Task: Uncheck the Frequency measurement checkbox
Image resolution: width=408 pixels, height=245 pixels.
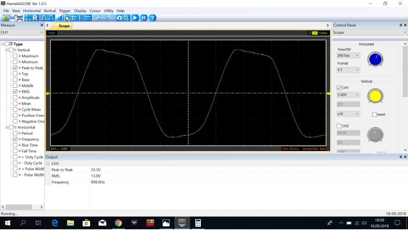Action: (x=15, y=139)
